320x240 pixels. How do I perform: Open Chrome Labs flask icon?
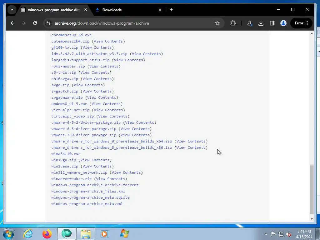coord(249,23)
